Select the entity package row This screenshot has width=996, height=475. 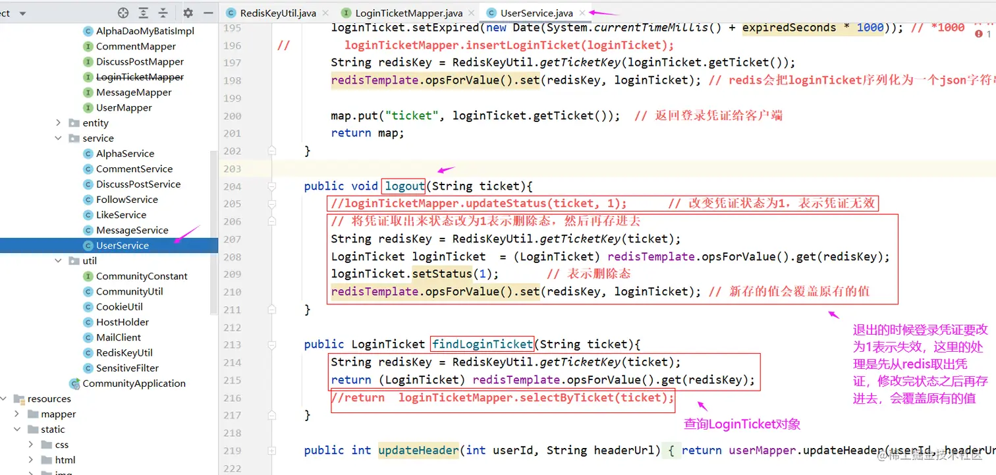pos(109,123)
